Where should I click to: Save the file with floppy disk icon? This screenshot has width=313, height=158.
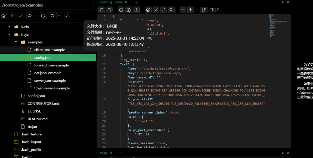[x=129, y=10]
